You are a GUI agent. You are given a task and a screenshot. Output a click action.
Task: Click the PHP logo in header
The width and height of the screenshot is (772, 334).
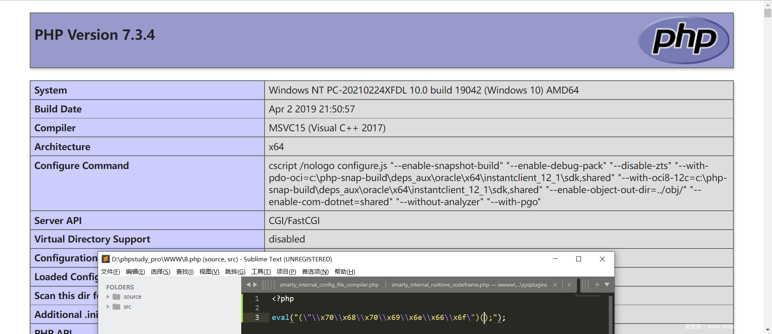pos(684,40)
